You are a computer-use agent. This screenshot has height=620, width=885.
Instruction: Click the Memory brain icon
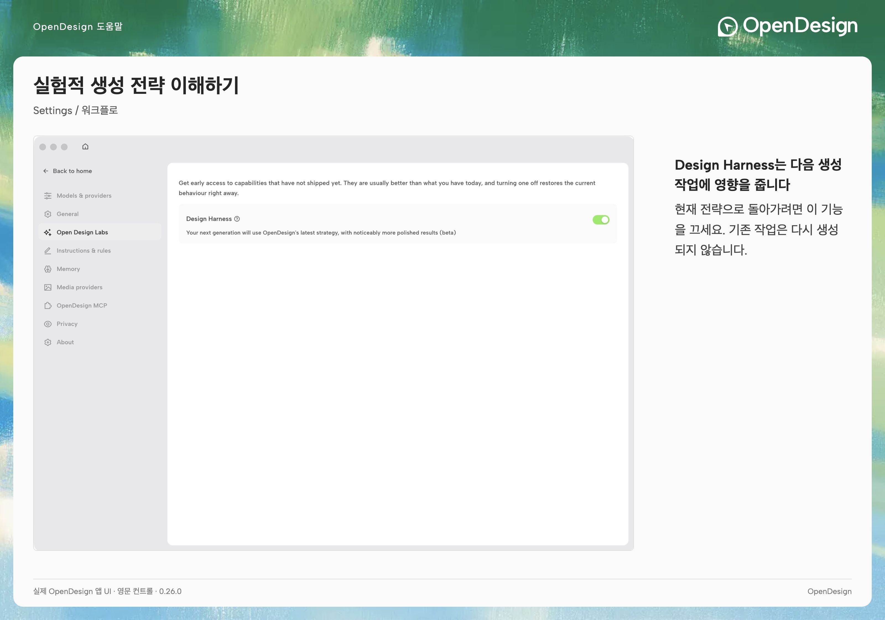click(x=48, y=269)
